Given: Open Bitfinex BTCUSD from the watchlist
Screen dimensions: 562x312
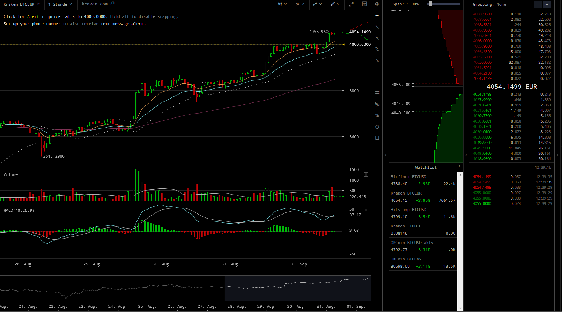Looking at the screenshot, I should tap(423, 180).
